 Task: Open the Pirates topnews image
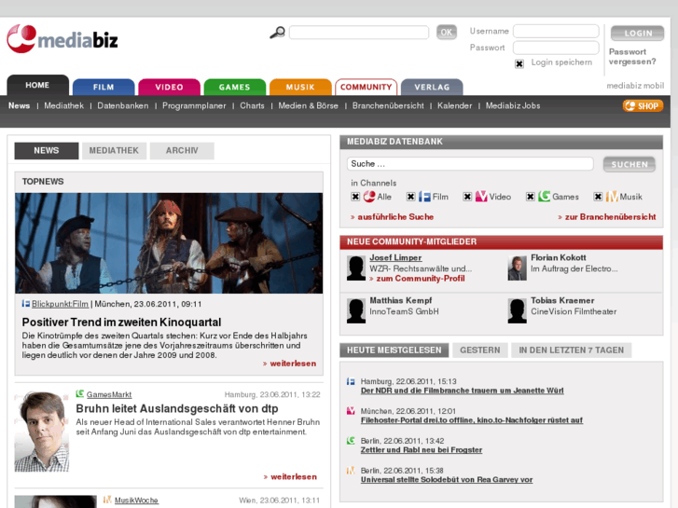tap(169, 243)
